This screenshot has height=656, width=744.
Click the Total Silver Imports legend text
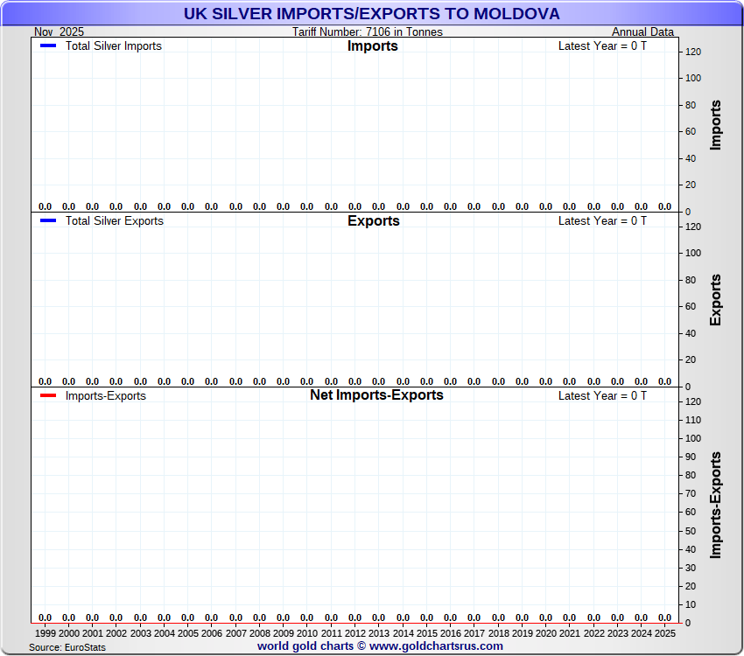coord(113,45)
